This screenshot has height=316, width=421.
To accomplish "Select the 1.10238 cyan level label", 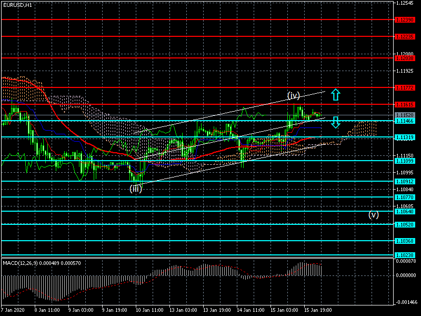I will (405, 255).
